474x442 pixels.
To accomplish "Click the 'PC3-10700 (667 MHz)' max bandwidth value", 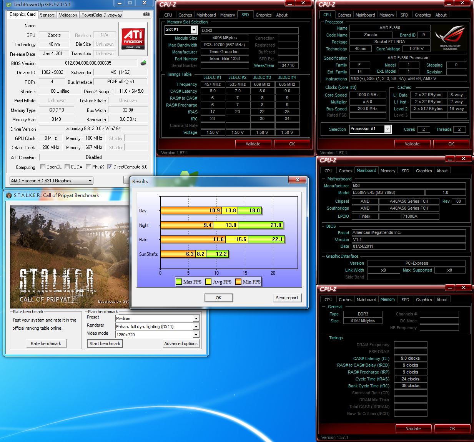I will coord(225,45).
